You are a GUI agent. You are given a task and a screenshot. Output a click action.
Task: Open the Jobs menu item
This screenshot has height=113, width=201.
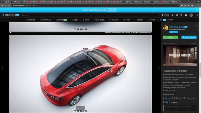[75, 20]
